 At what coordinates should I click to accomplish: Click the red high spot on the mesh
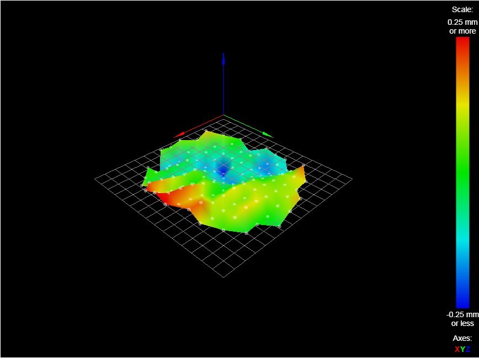coord(164,196)
